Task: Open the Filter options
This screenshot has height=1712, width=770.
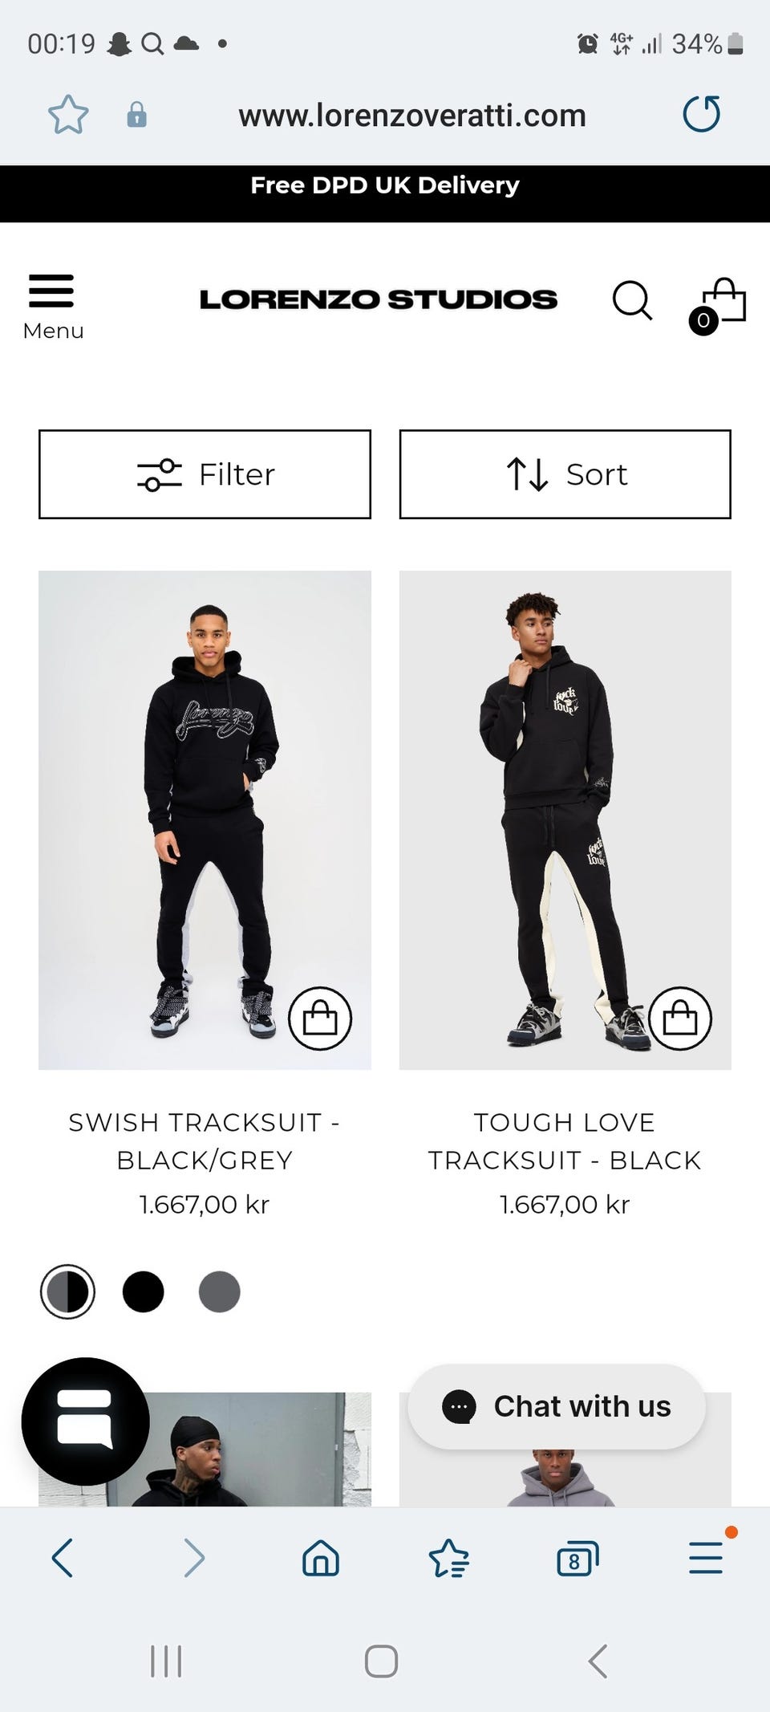Action: pyautogui.click(x=205, y=474)
